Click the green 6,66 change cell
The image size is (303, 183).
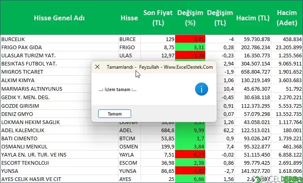[190, 179]
